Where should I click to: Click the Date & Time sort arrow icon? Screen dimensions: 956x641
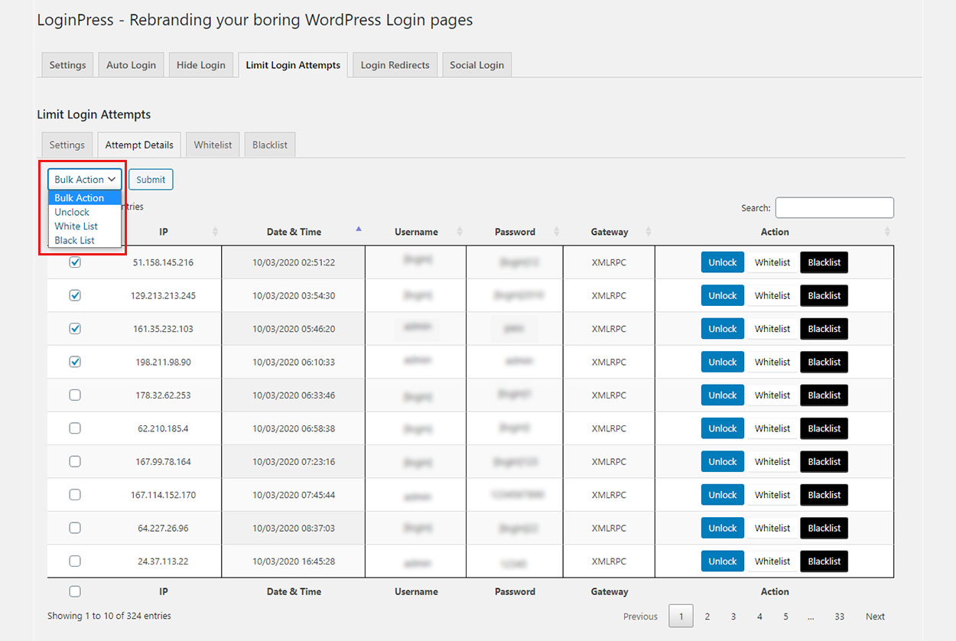[359, 229]
